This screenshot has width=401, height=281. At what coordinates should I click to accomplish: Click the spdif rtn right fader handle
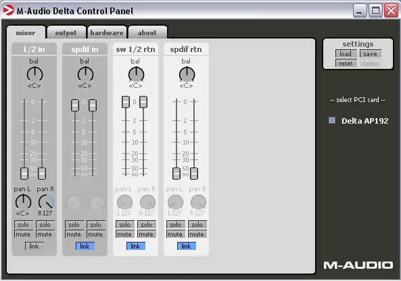194,174
